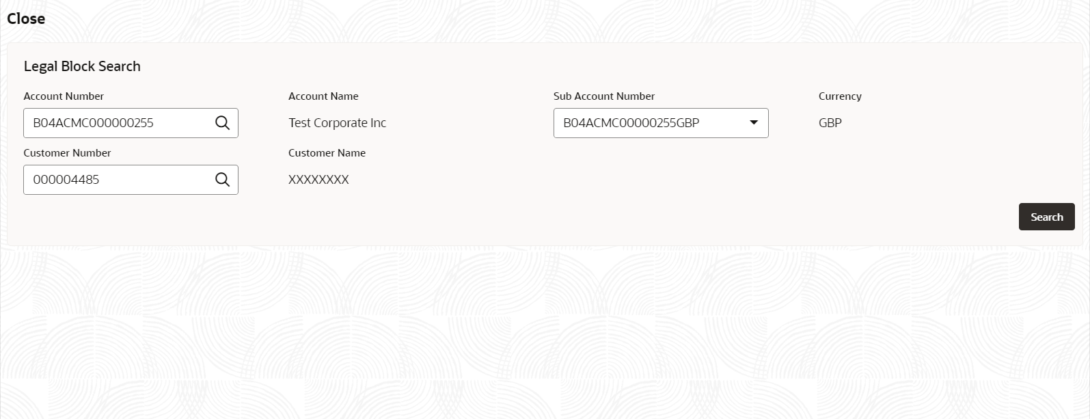Open customer lookup magnifier in Customer Number field
The image size is (1090, 419).
pos(222,180)
